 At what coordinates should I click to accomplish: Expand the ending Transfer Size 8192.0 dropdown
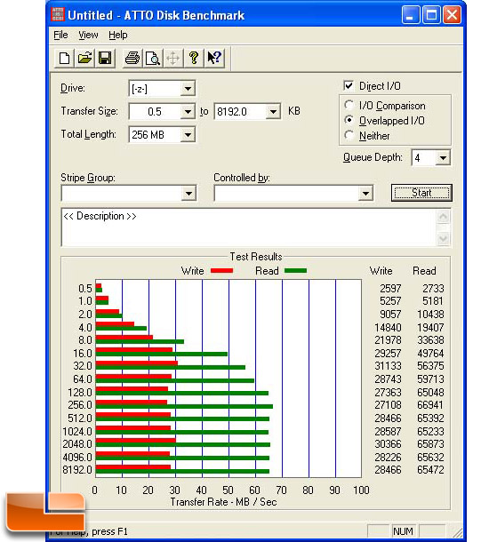tap(273, 112)
